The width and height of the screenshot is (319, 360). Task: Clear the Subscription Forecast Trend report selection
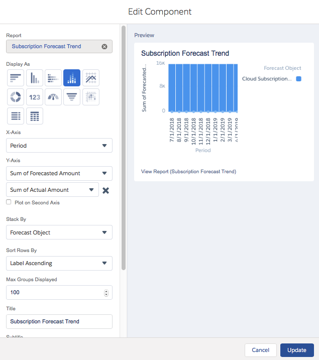click(x=104, y=47)
